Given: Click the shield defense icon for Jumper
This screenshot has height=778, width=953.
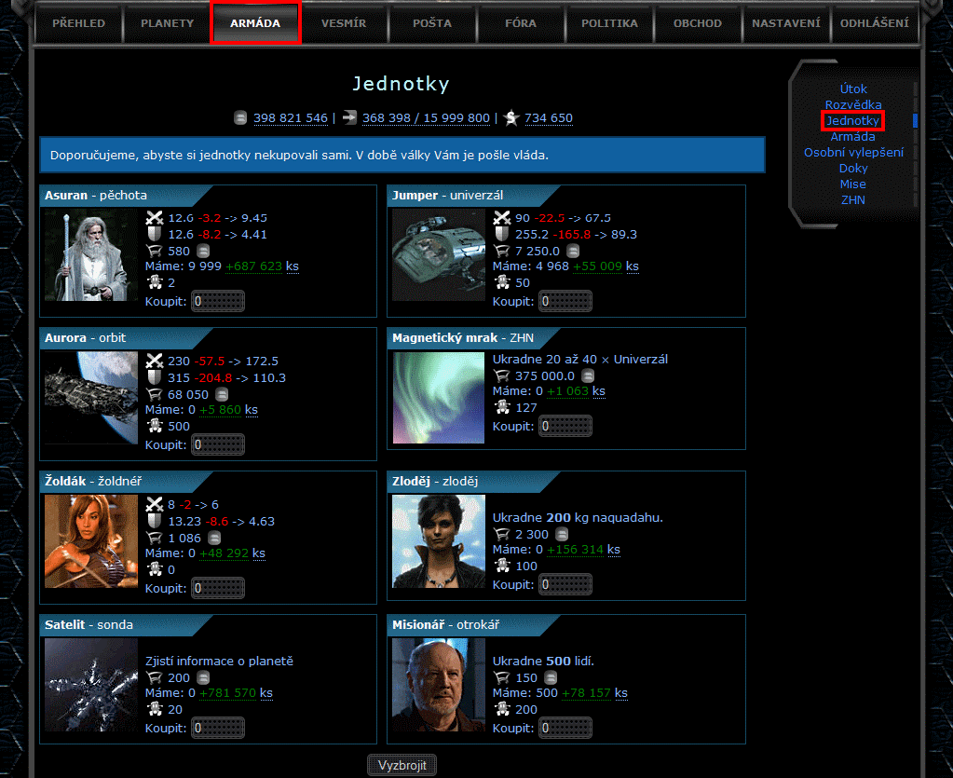Looking at the screenshot, I should [502, 235].
